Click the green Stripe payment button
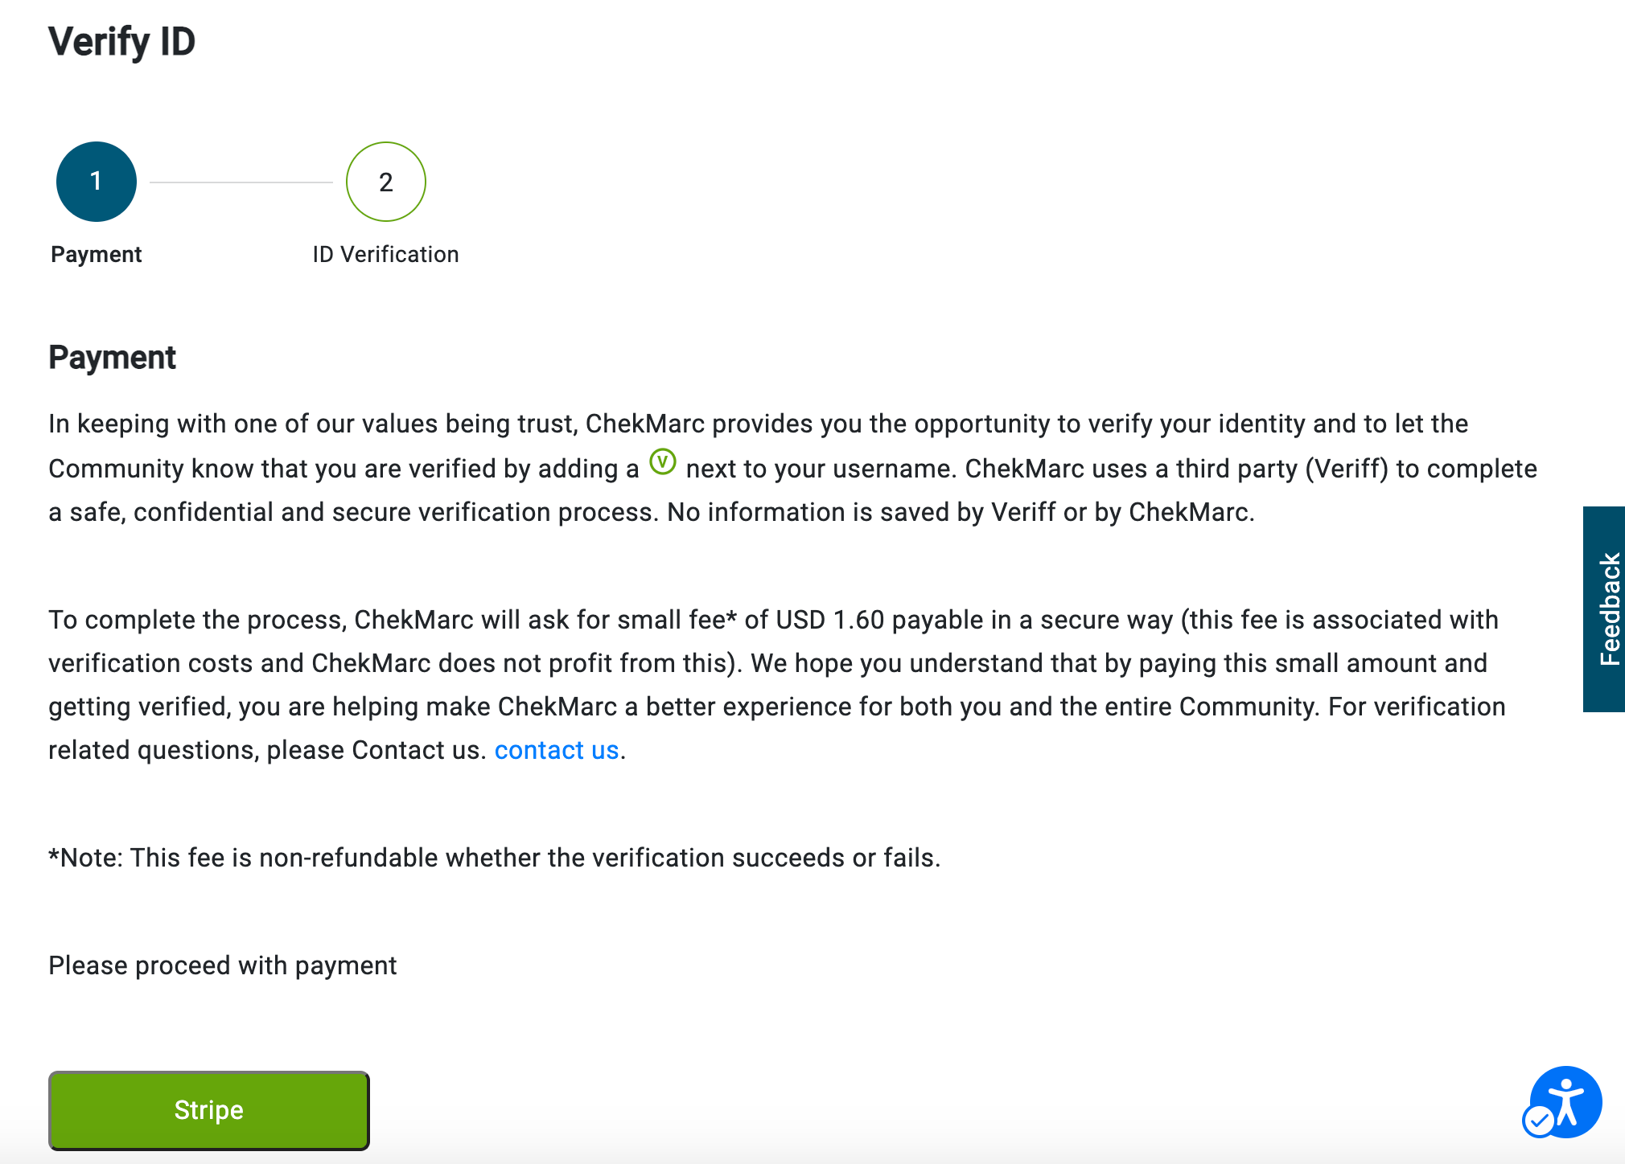This screenshot has height=1164, width=1625. pyautogui.click(x=208, y=1110)
